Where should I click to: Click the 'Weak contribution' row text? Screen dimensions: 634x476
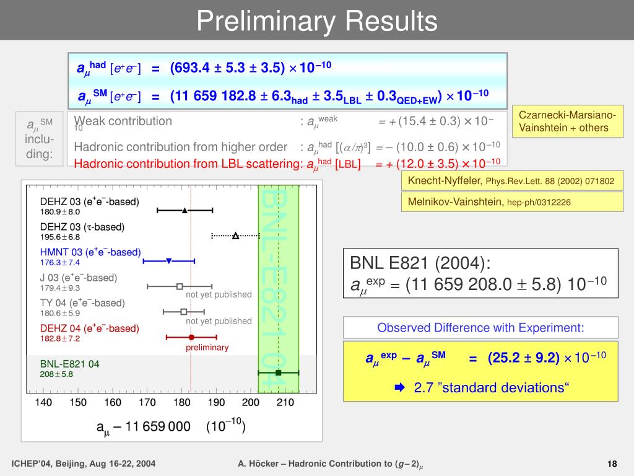[x=123, y=121]
